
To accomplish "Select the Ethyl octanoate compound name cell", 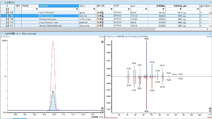I will point(59,16).
